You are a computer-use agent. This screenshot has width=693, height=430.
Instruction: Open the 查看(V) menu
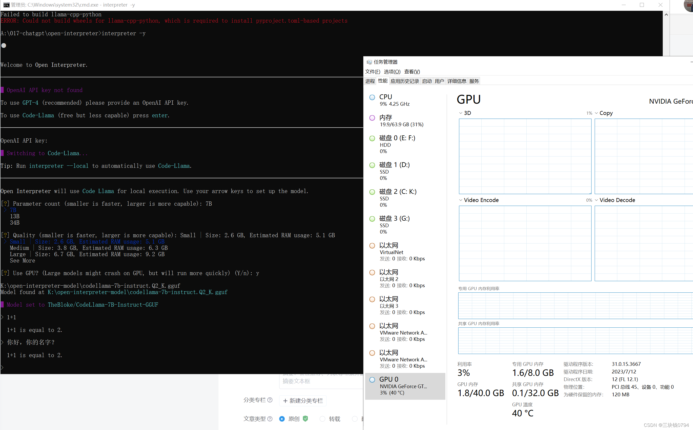coord(412,72)
